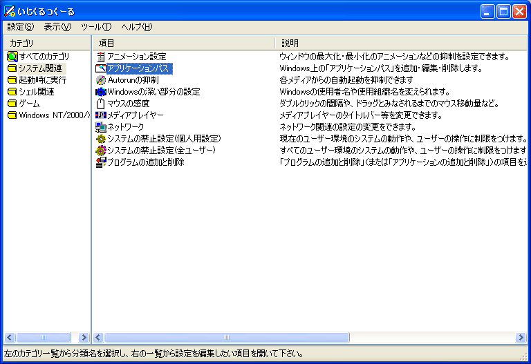Minimize the いじくるつくーる window

[487, 12]
